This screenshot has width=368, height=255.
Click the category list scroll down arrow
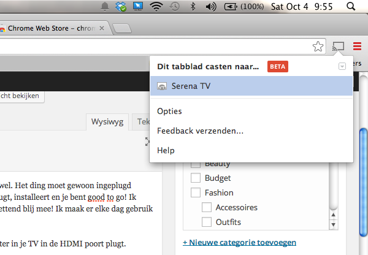pyautogui.click(x=333, y=224)
